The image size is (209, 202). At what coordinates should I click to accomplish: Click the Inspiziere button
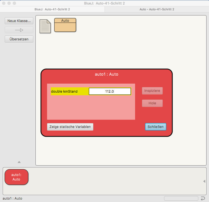coord(152,91)
